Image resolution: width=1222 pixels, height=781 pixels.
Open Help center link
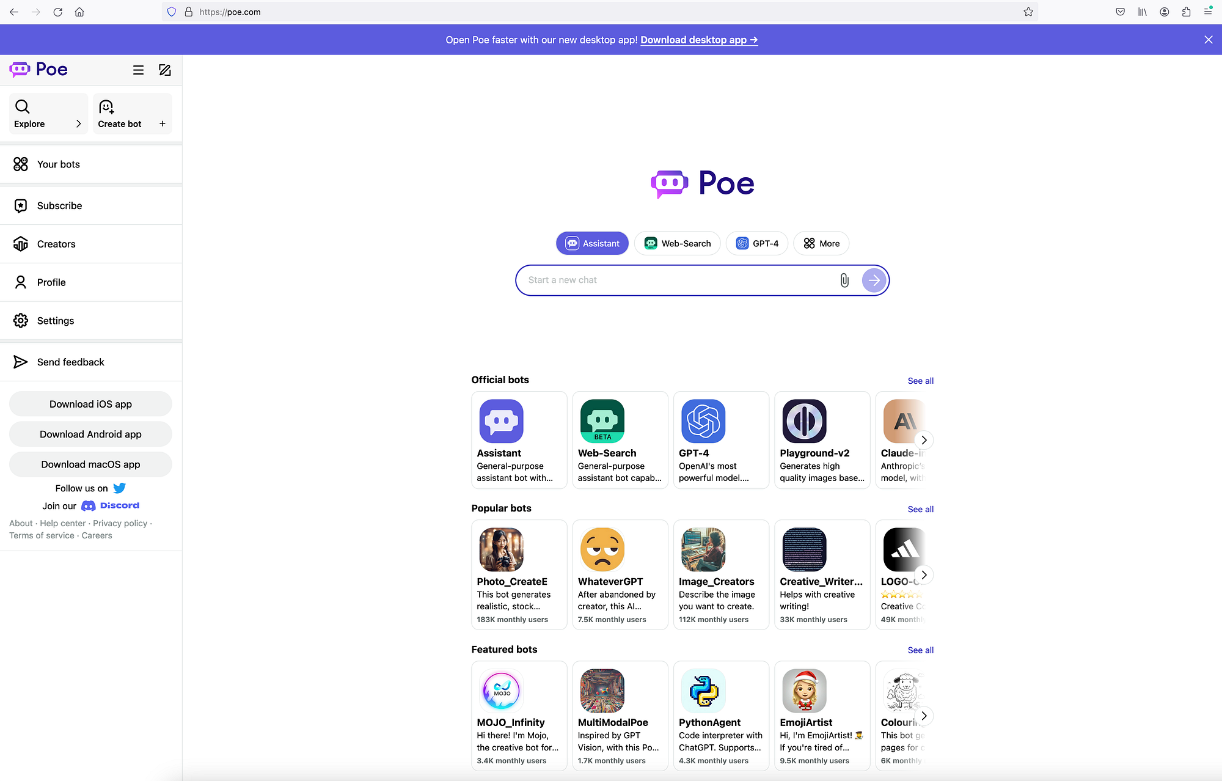(63, 524)
